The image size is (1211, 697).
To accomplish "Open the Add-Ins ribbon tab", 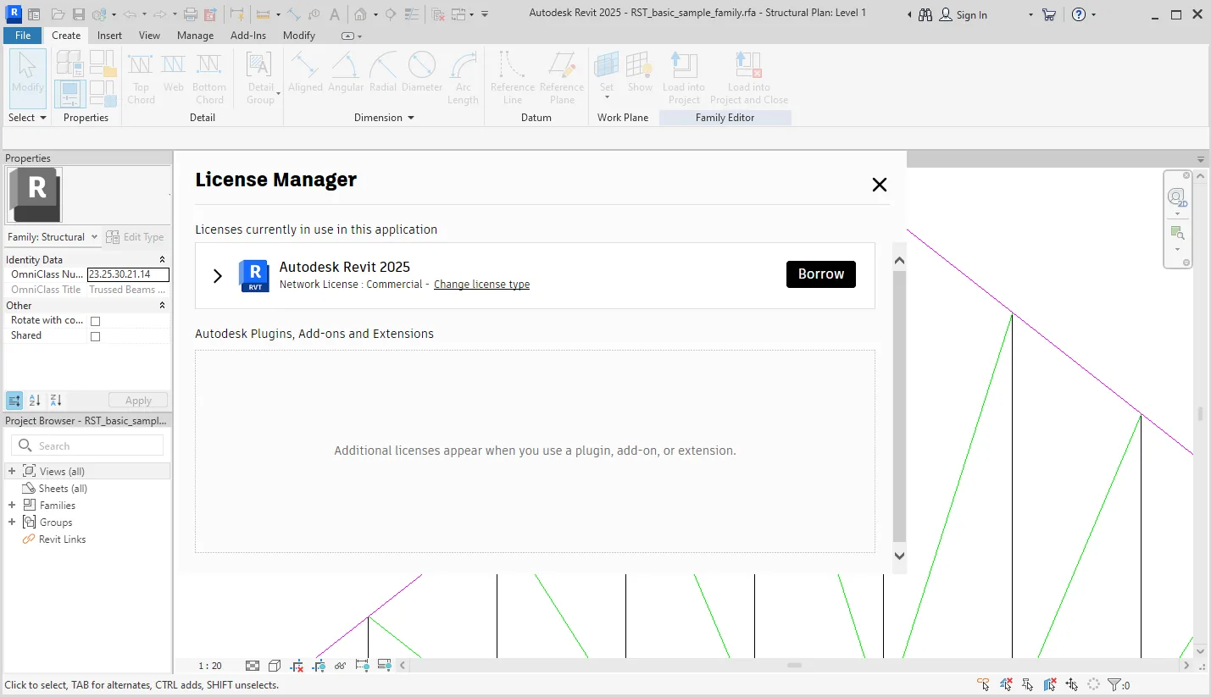I will (248, 36).
